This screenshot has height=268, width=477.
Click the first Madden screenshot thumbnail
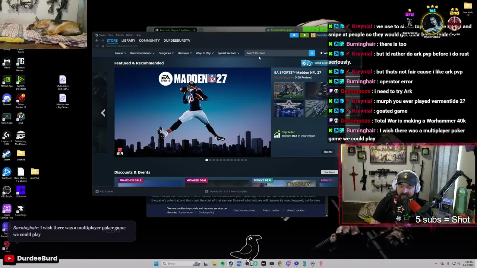(x=289, y=90)
